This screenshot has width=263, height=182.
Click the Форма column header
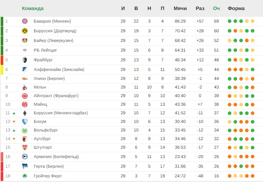(x=236, y=8)
